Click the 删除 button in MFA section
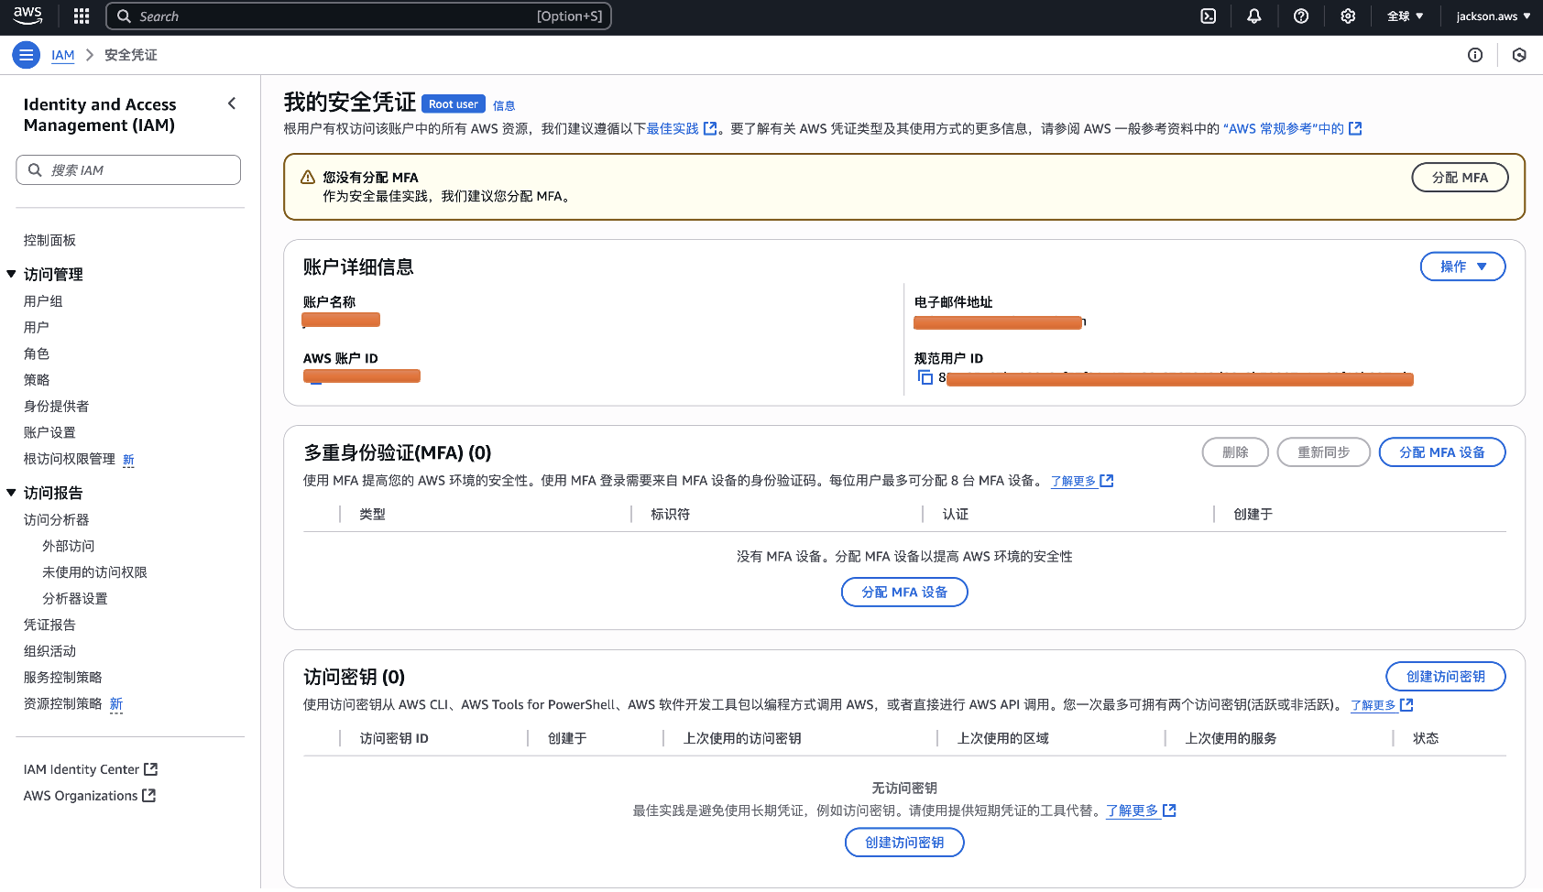1543x892 pixels. [x=1235, y=452]
